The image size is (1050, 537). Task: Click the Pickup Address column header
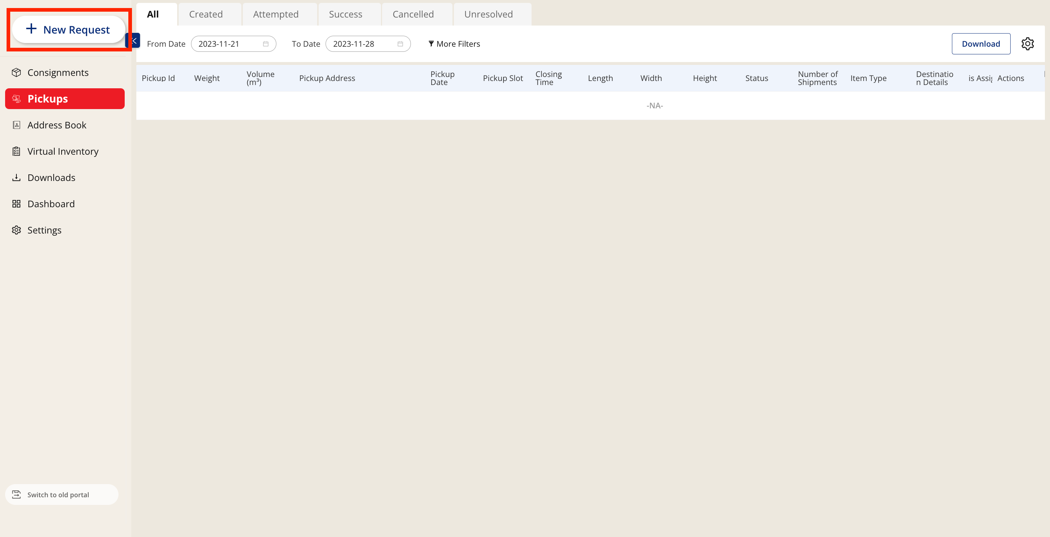[327, 78]
